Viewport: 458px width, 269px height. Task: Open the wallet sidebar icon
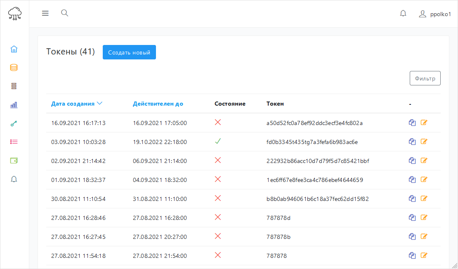[x=14, y=160]
